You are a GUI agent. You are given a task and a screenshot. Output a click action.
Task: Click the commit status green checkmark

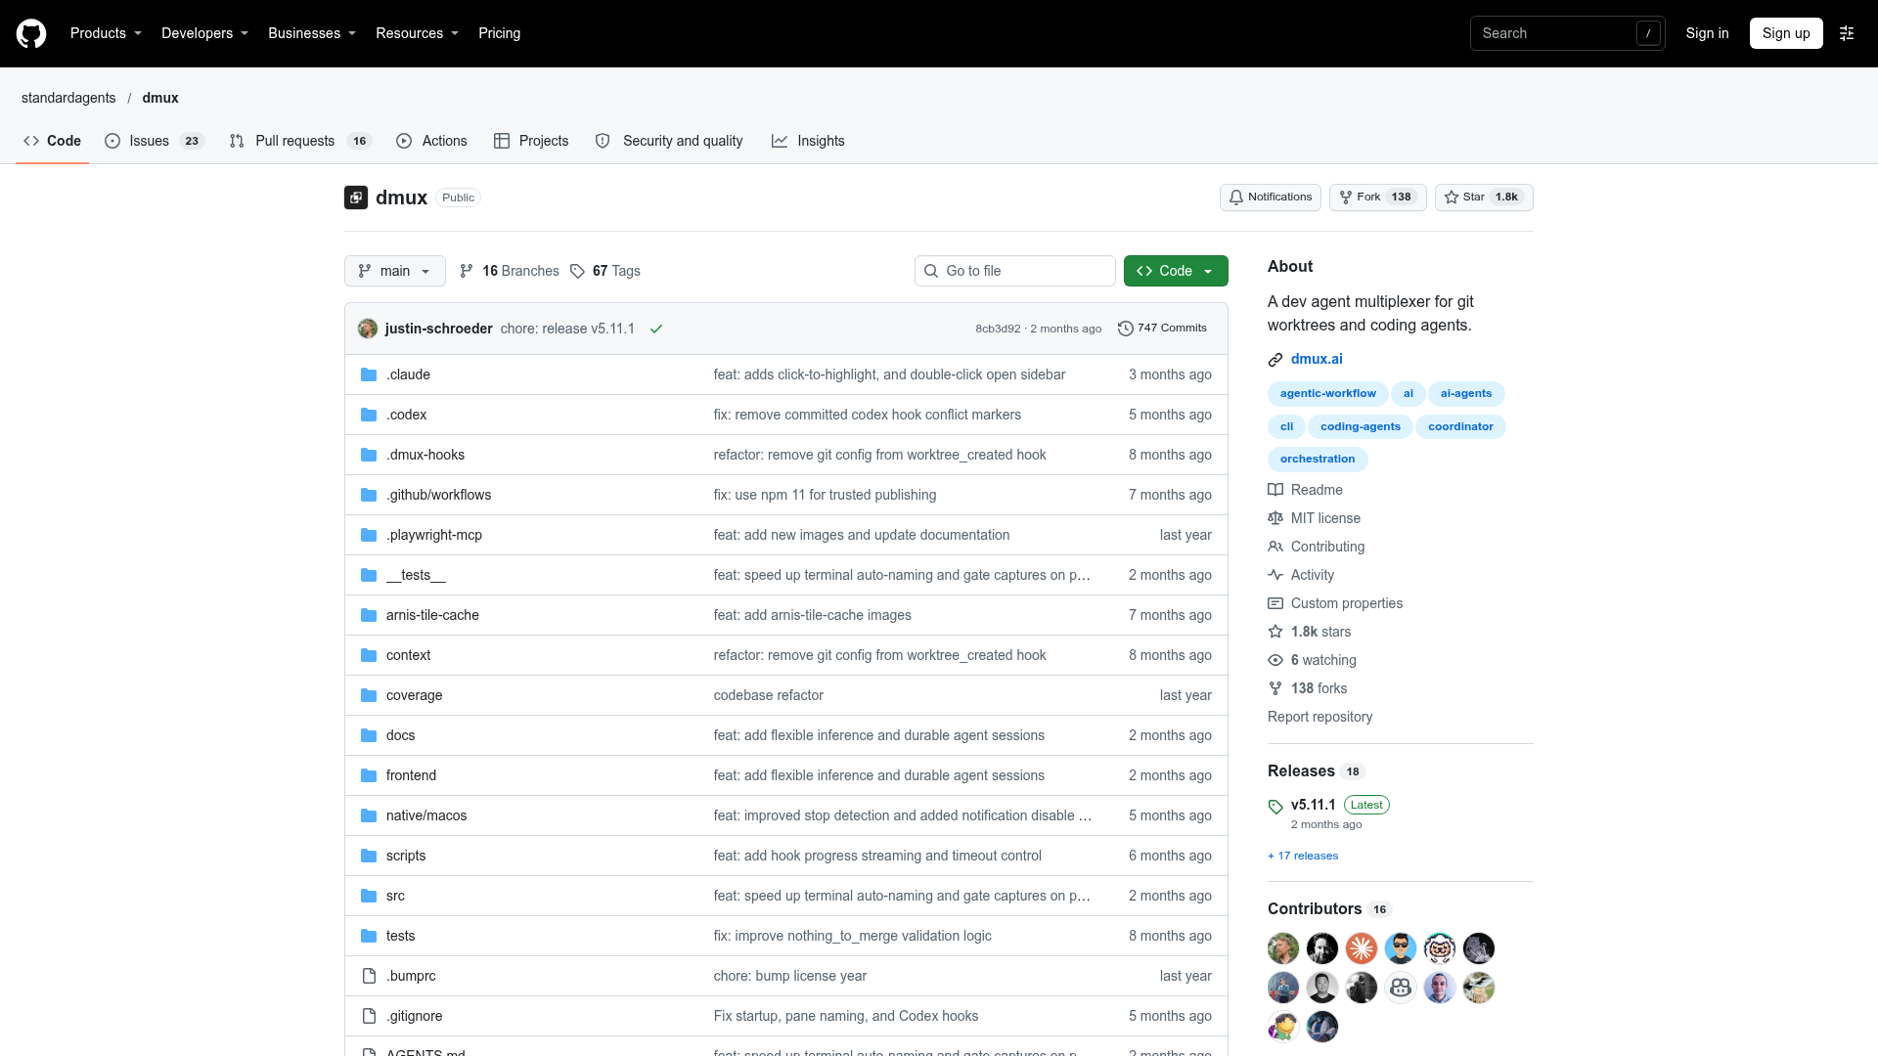click(x=656, y=329)
